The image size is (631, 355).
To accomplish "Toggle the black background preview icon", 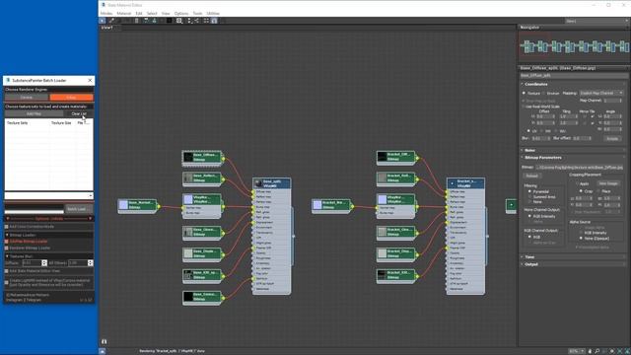I will click(x=169, y=20).
